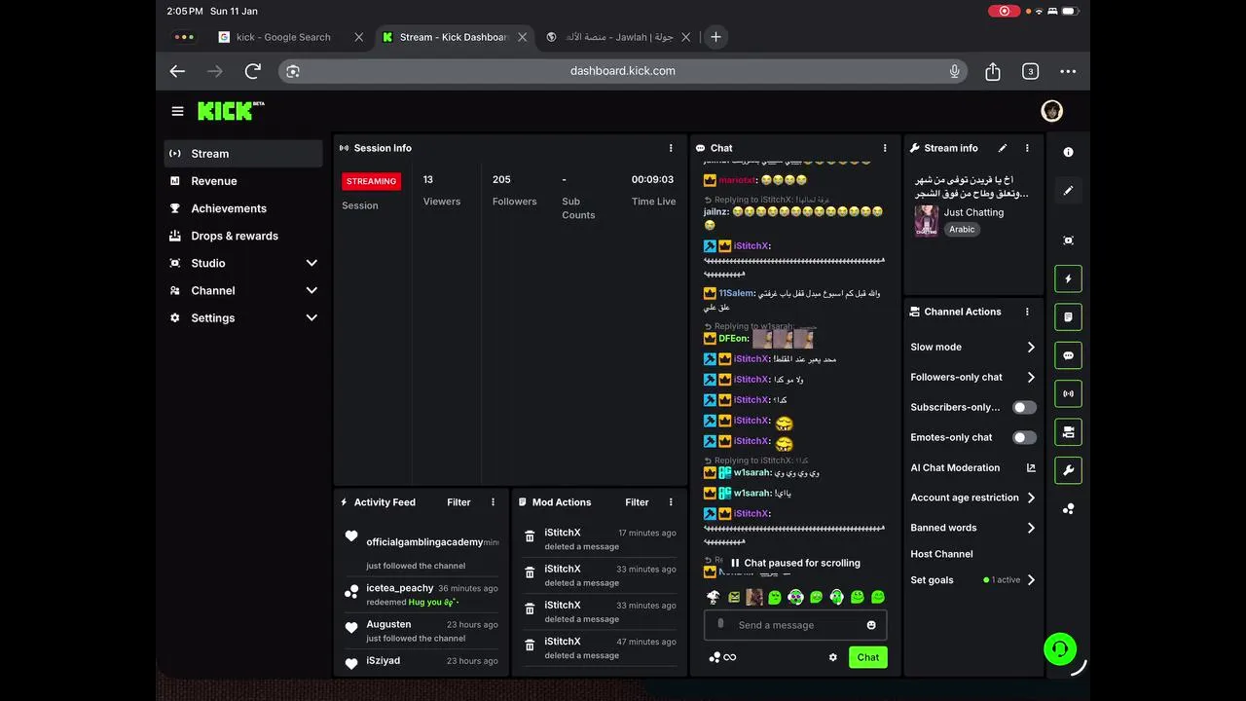Switch to the kick - Google Search tab

[x=282, y=37]
